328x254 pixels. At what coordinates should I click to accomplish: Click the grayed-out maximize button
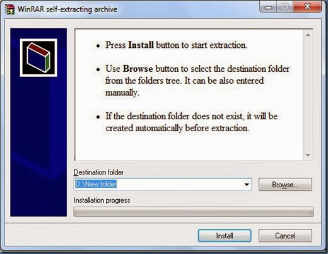point(284,7)
